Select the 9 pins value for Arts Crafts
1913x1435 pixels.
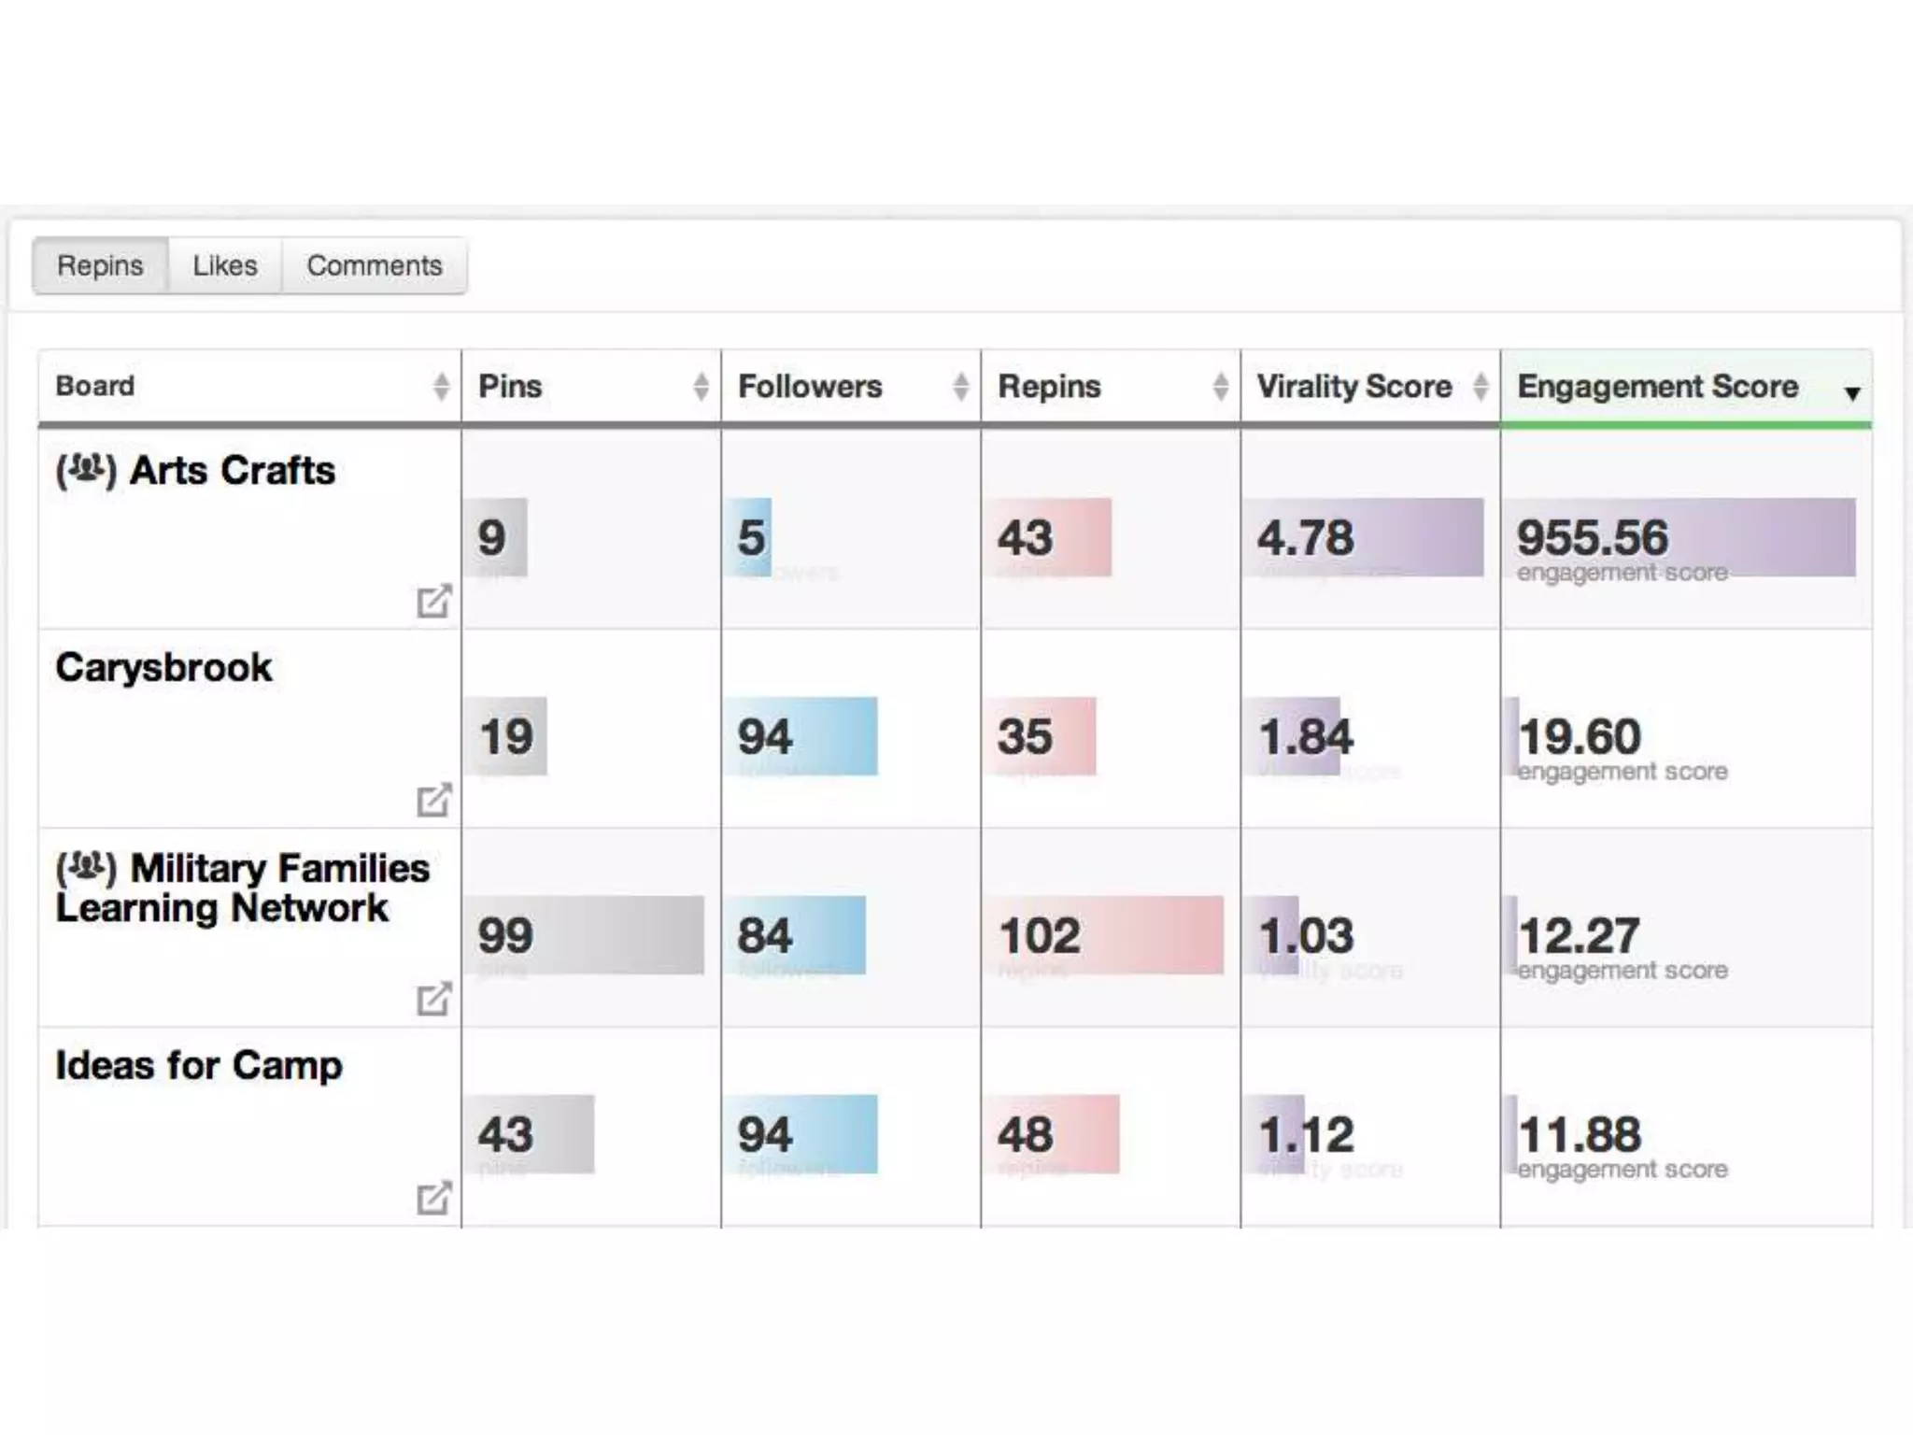click(x=492, y=537)
